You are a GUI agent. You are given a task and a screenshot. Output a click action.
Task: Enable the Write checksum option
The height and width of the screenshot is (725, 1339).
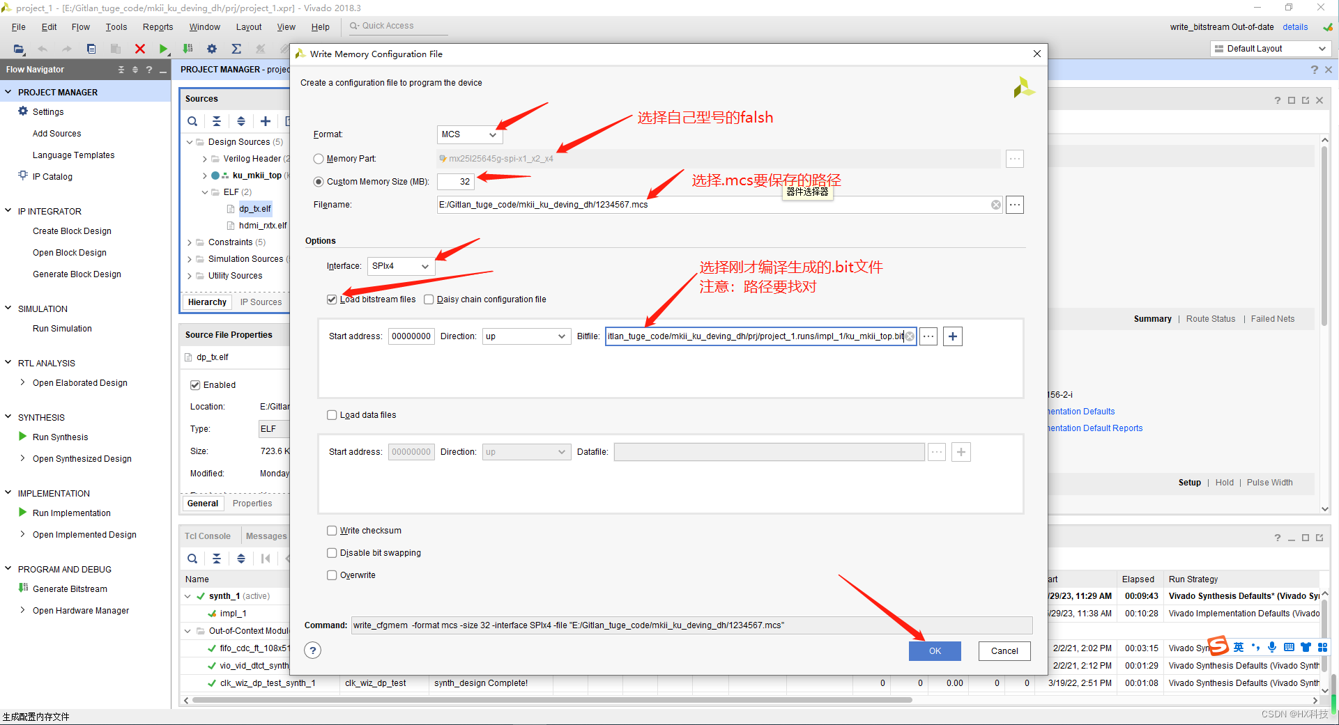click(332, 531)
